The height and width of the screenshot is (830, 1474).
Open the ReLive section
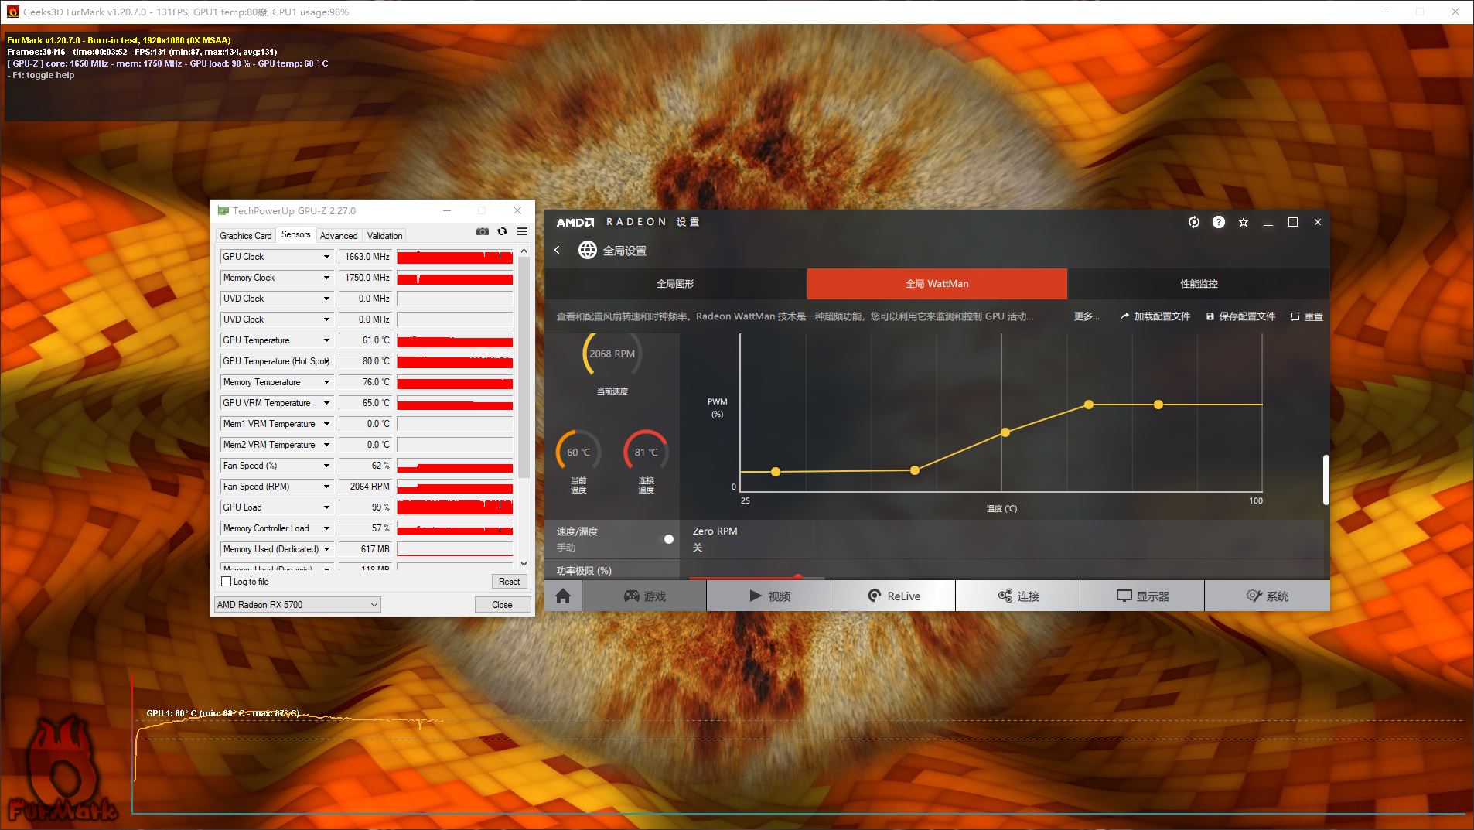(x=893, y=596)
